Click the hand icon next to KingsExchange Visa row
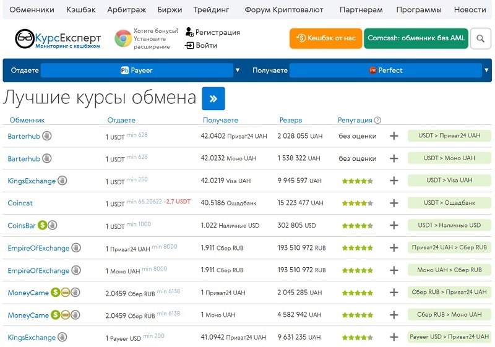The image size is (495, 347). [x=62, y=181]
